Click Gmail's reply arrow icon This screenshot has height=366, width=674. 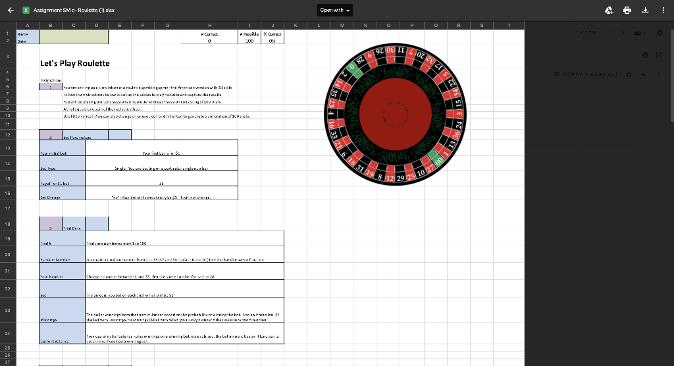(x=644, y=74)
